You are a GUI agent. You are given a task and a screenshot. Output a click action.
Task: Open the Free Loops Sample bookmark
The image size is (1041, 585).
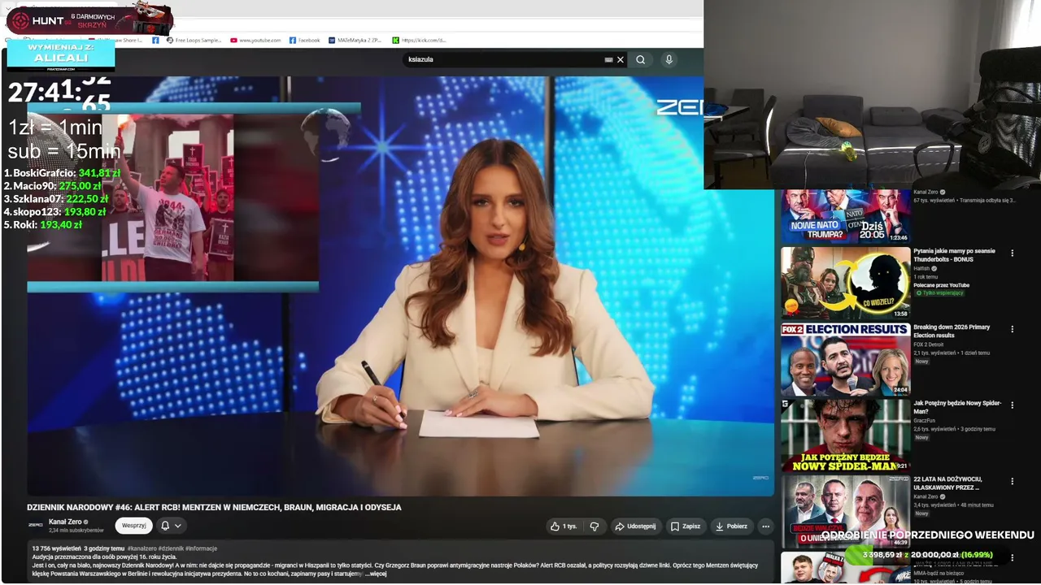tap(194, 40)
